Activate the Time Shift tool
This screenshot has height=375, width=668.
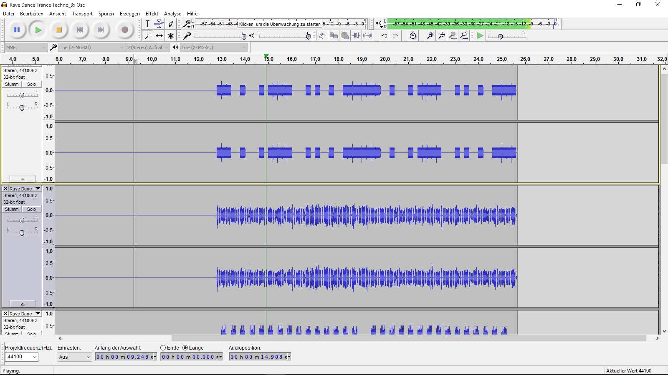point(159,36)
